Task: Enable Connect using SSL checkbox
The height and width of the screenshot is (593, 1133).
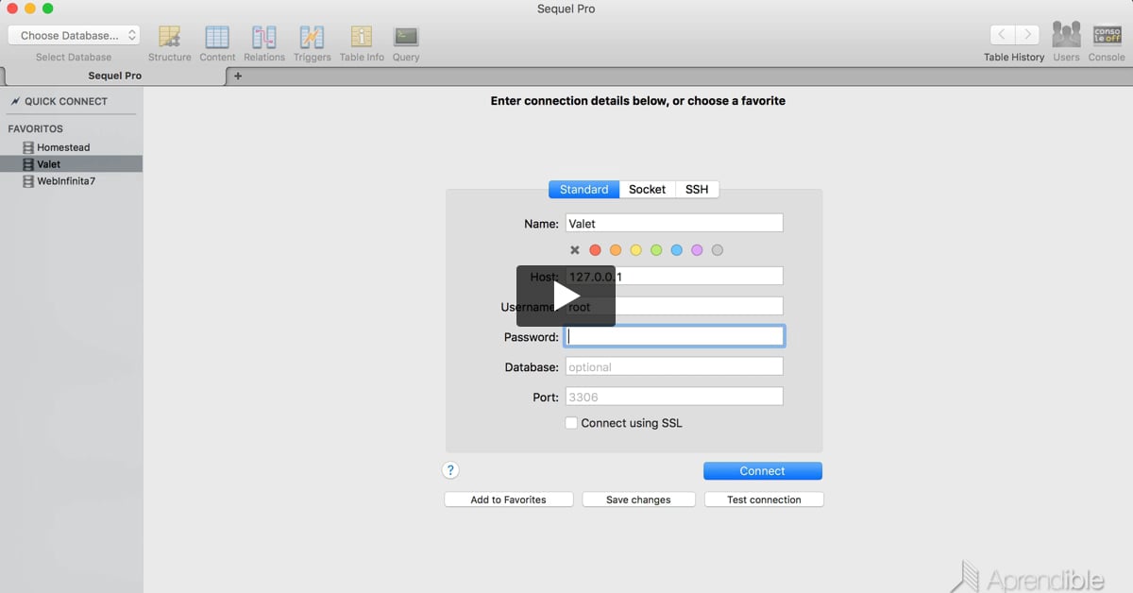Action: click(571, 423)
